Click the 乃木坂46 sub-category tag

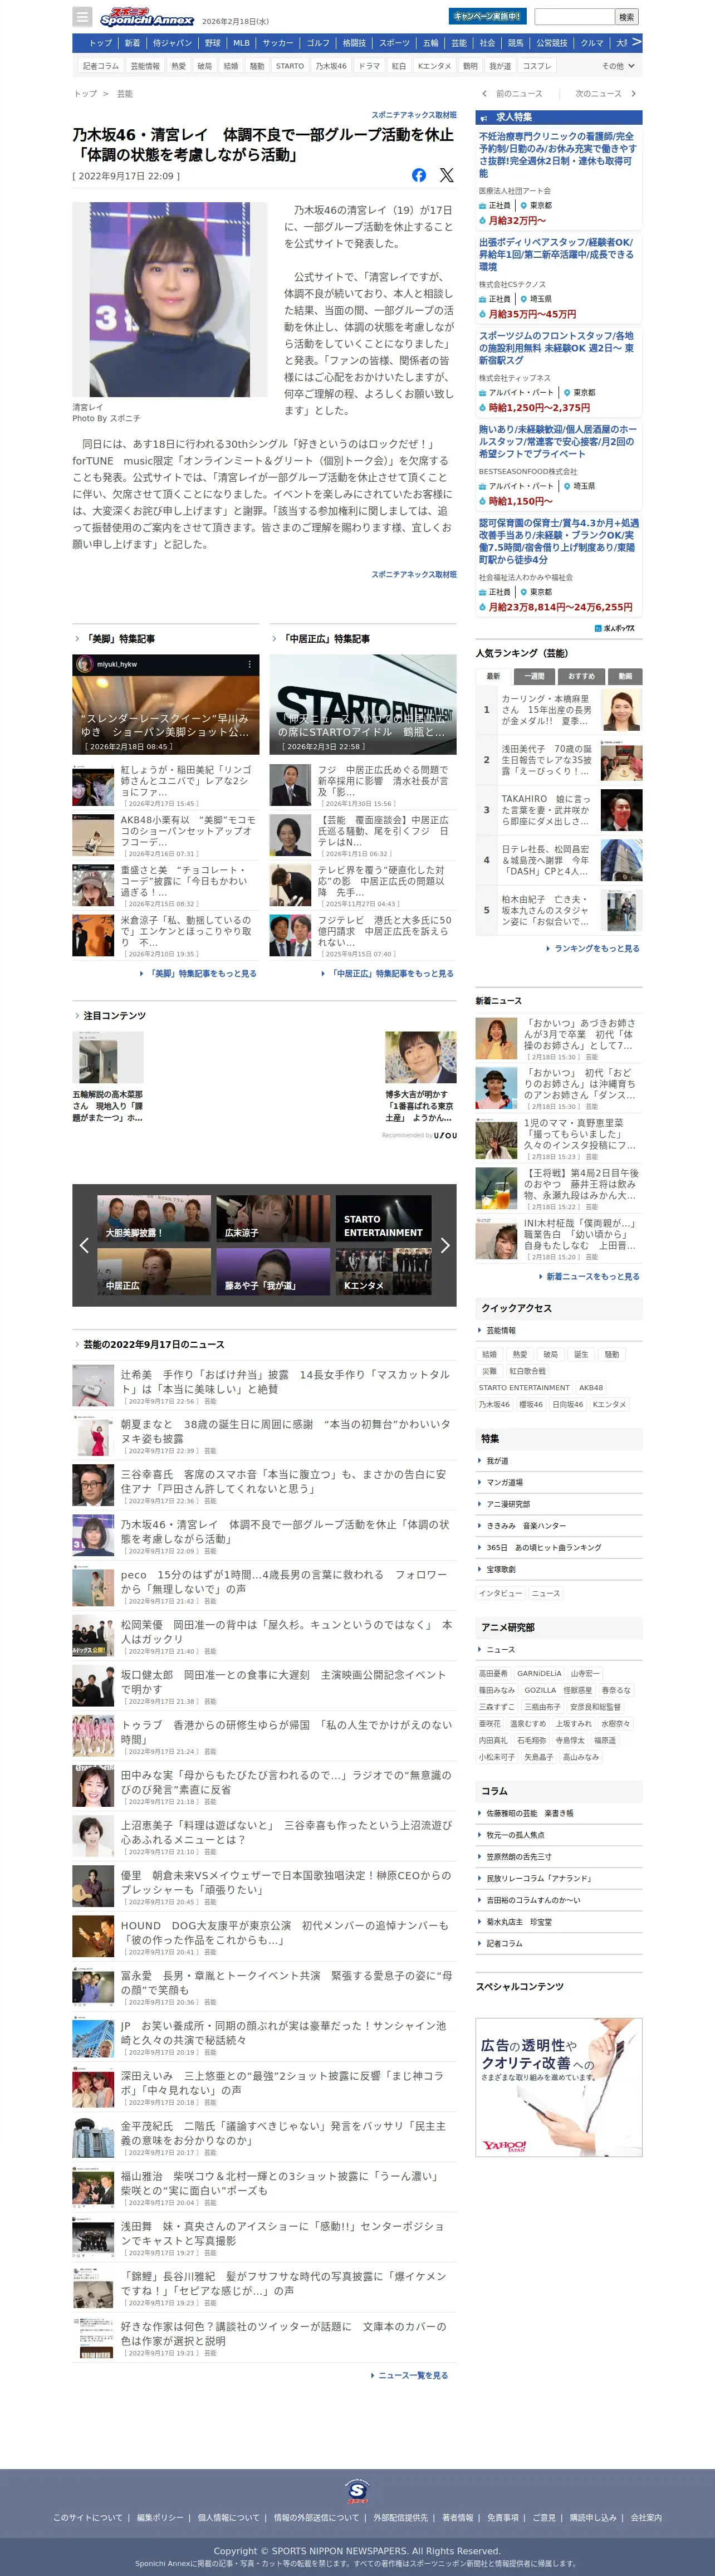[331, 66]
